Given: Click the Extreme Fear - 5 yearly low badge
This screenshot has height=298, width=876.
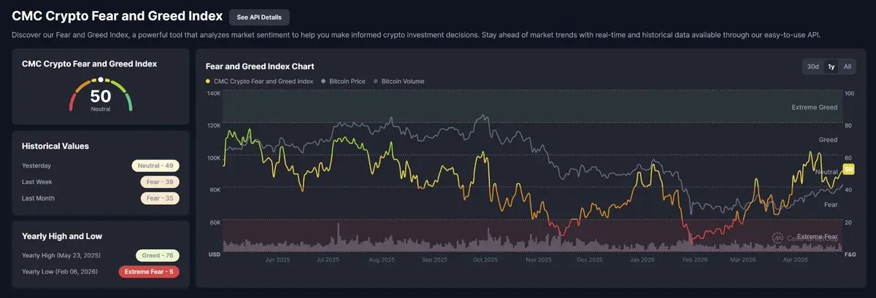Looking at the screenshot, I should (149, 272).
